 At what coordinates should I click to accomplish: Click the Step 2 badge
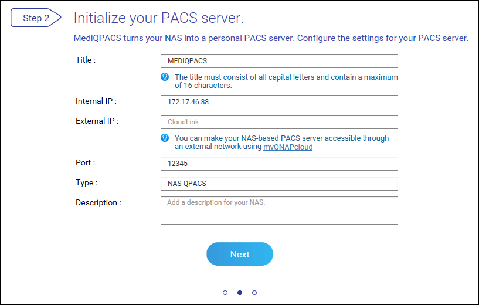pyautogui.click(x=36, y=18)
